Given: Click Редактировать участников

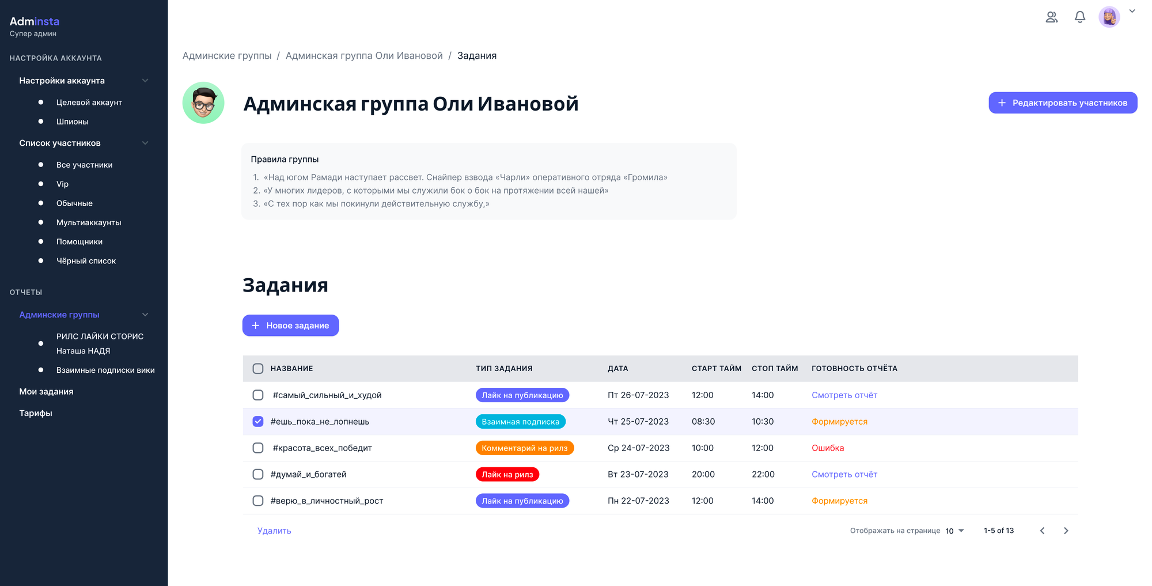Looking at the screenshot, I should tap(1063, 103).
